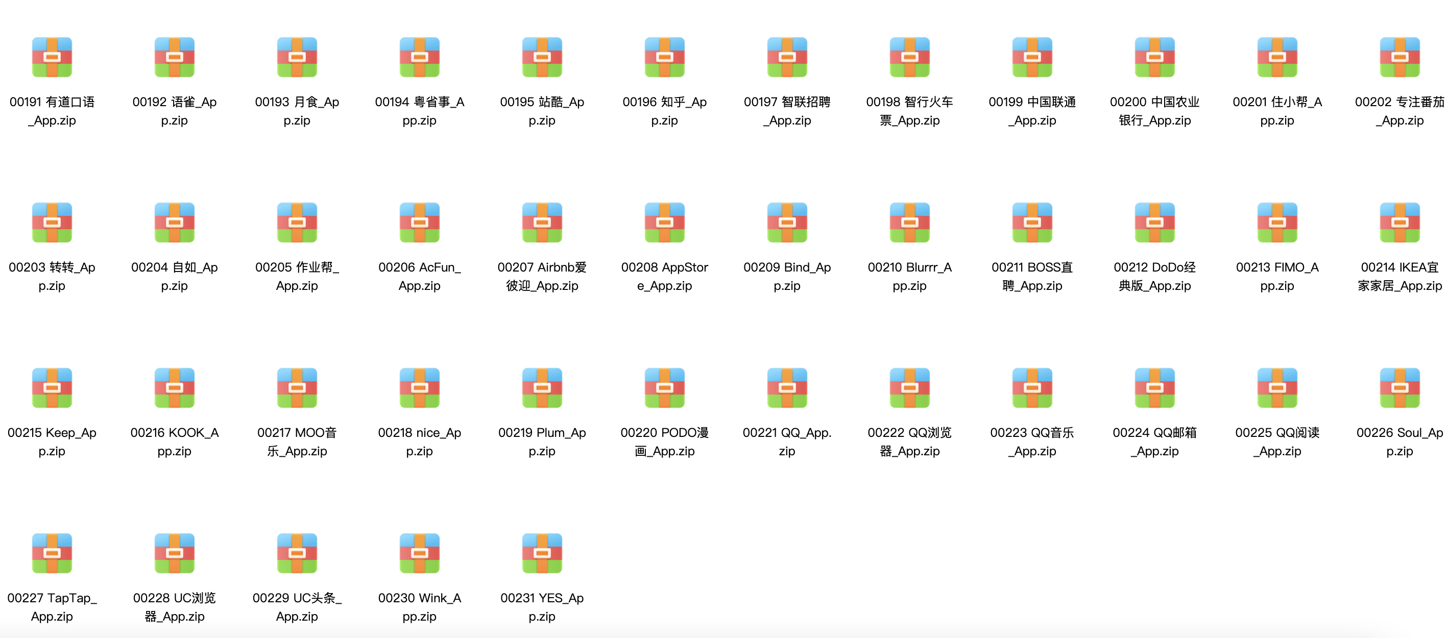The image size is (1448, 638).
Task: Click the 00212 DoDo经典版 archive icon
Action: [1154, 223]
